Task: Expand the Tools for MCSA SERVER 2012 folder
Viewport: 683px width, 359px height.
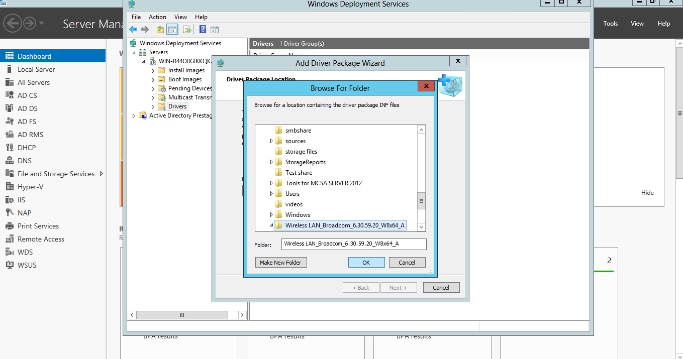Action: point(272,183)
